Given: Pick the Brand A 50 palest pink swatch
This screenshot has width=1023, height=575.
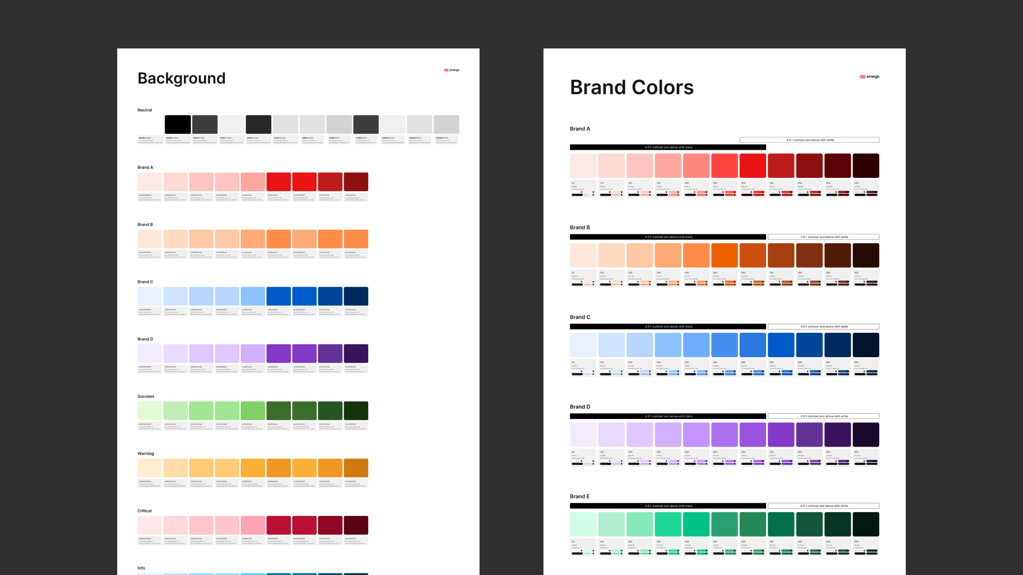Looking at the screenshot, I should 583,166.
